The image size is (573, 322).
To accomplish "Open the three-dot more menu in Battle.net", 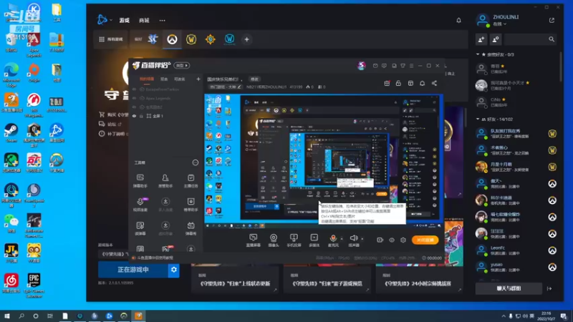I will [163, 21].
